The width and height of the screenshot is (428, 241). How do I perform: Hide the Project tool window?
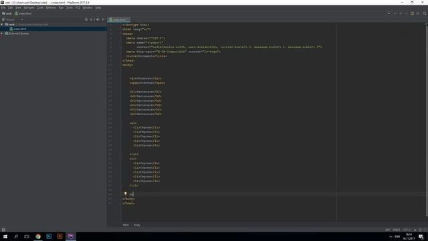tap(104, 19)
